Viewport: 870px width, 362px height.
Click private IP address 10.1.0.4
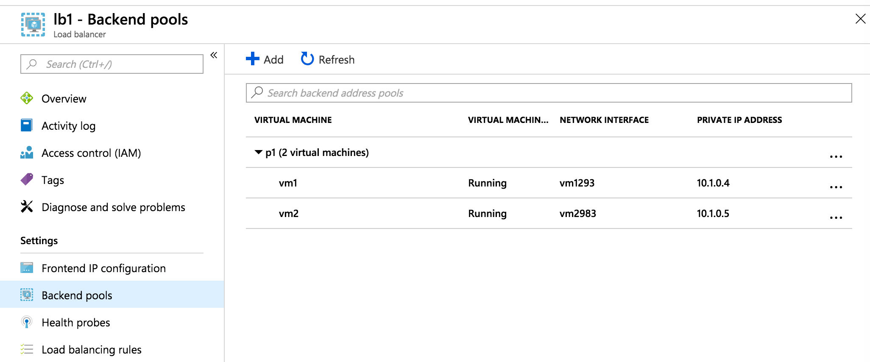coord(713,183)
